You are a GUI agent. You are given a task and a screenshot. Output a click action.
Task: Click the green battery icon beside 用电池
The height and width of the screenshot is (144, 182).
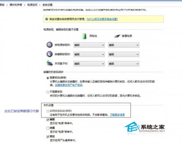tap(84, 36)
